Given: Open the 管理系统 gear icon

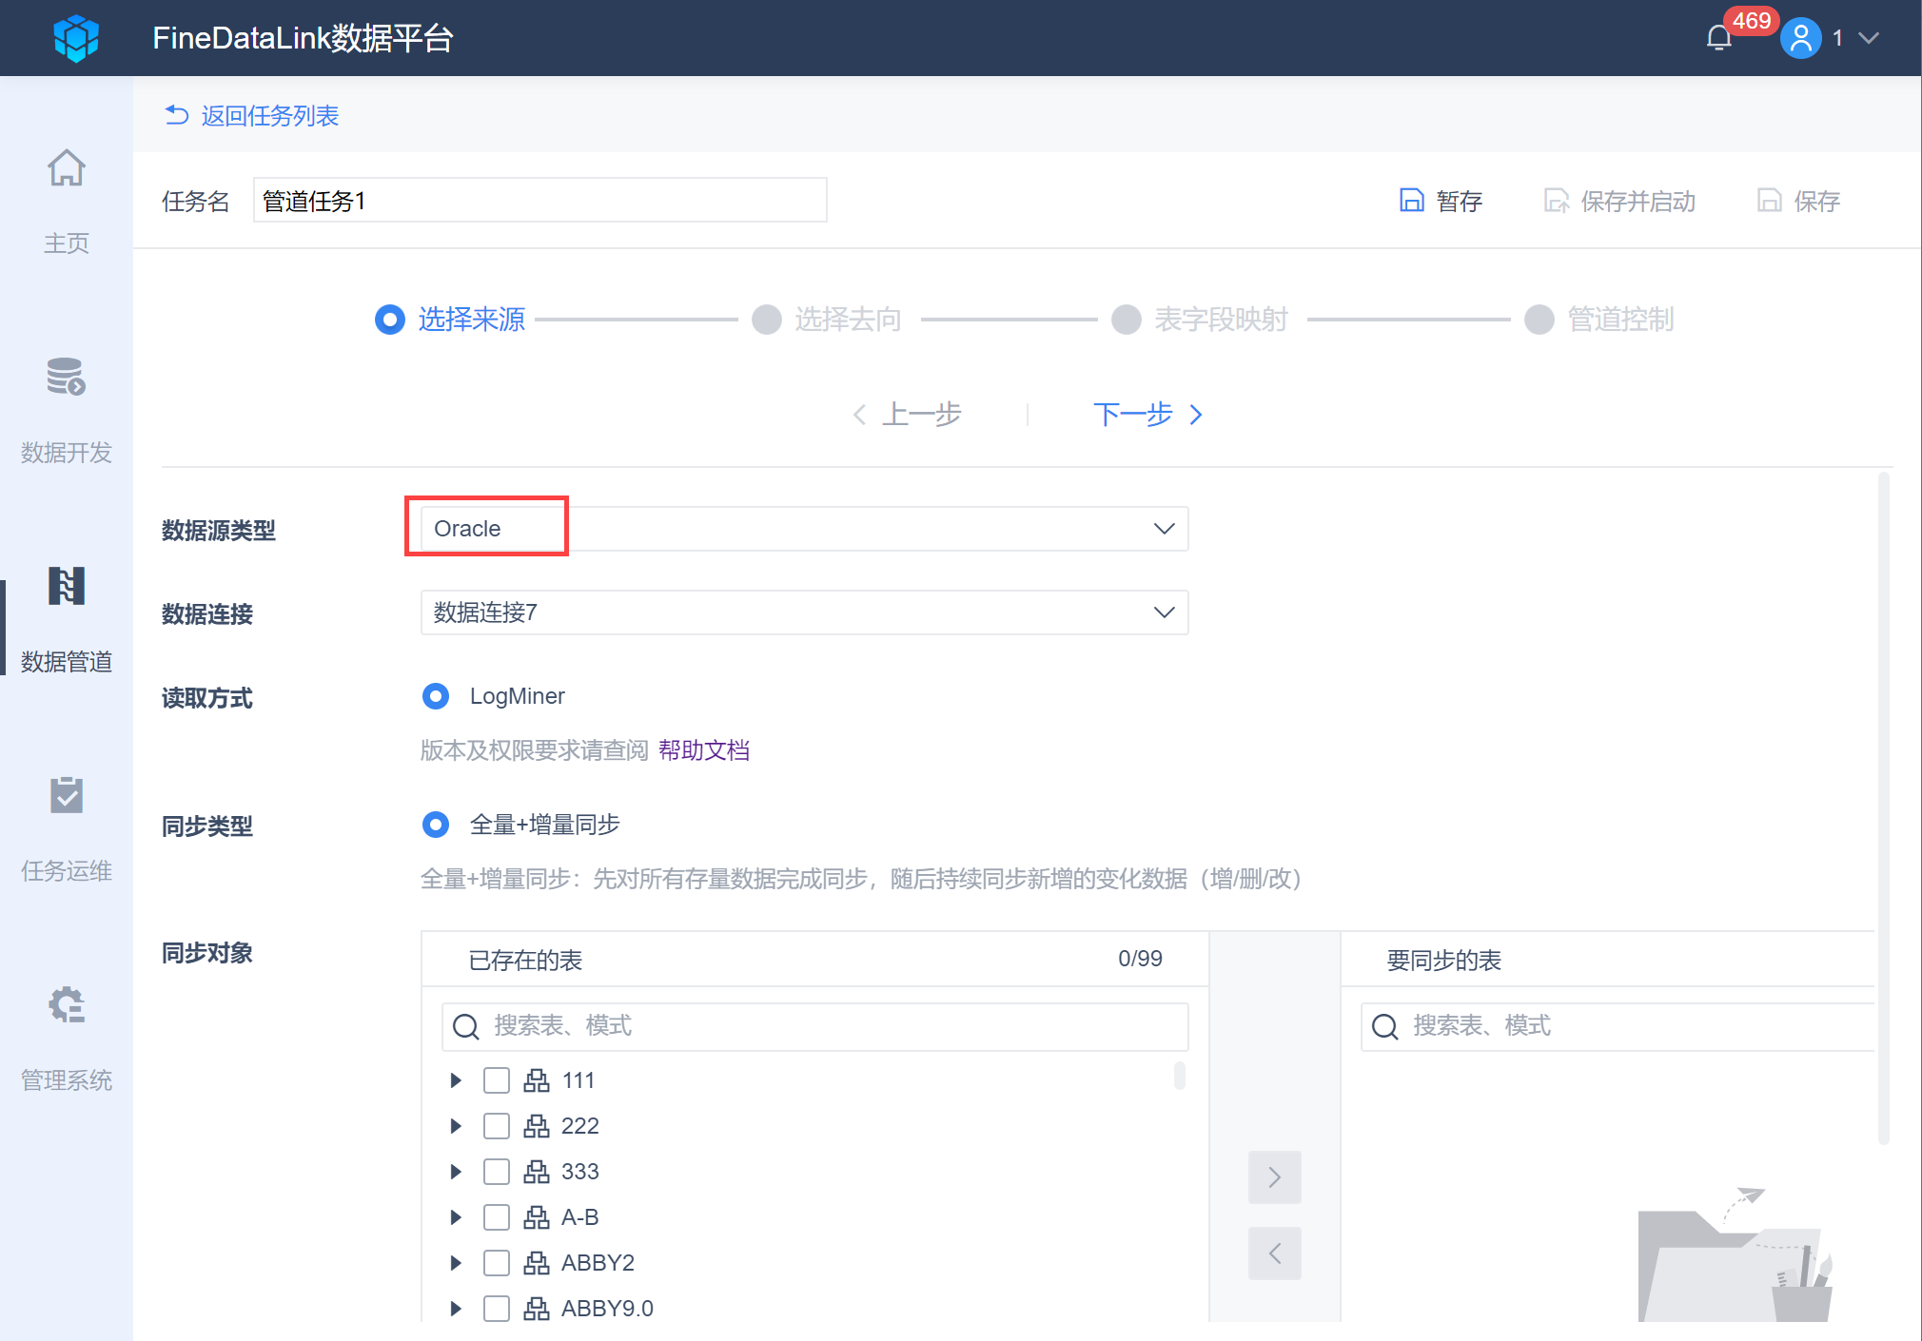Looking at the screenshot, I should point(67,1005).
